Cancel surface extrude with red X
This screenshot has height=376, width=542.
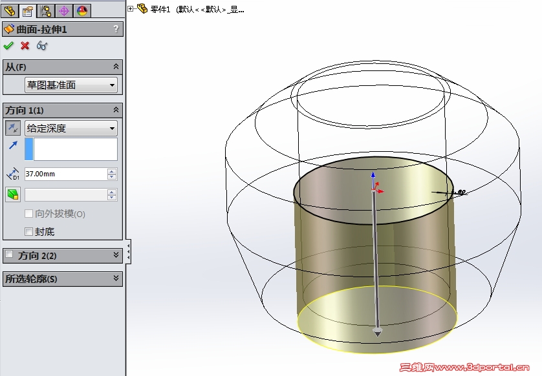point(25,45)
